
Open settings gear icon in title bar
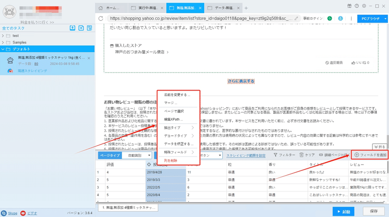click(364, 6)
